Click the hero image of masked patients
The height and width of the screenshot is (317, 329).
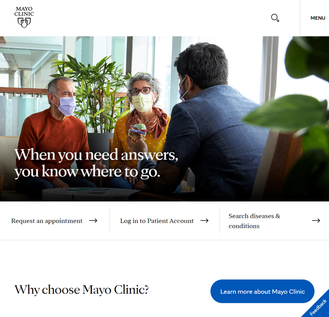click(x=164, y=119)
